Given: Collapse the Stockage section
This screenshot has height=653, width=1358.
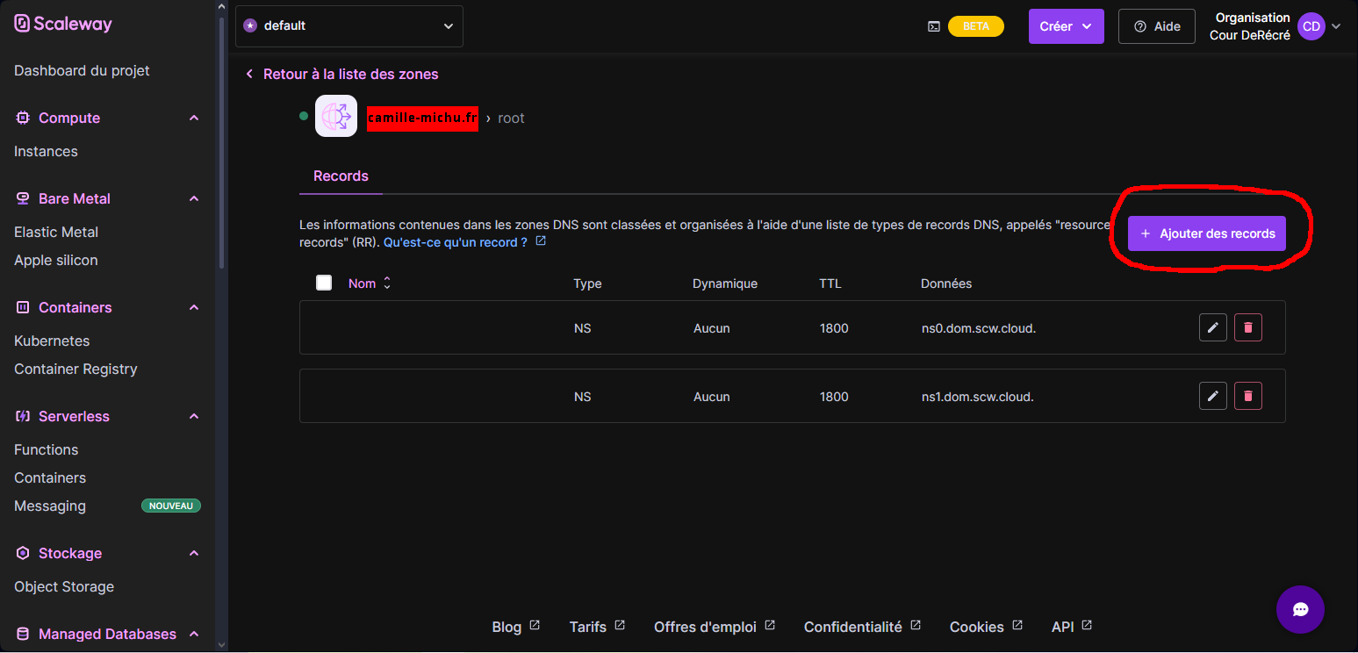Looking at the screenshot, I should tap(194, 554).
